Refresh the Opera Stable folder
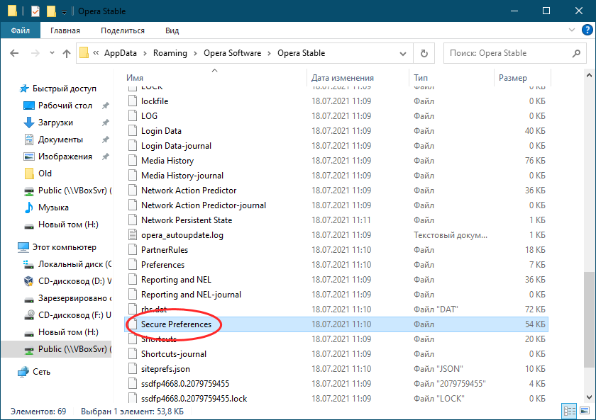Screen dimensions: 596x420 click(424, 54)
